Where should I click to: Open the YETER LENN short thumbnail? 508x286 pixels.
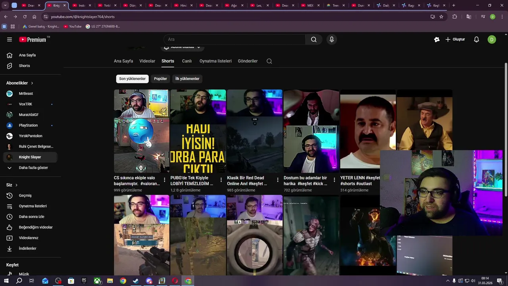(368, 131)
